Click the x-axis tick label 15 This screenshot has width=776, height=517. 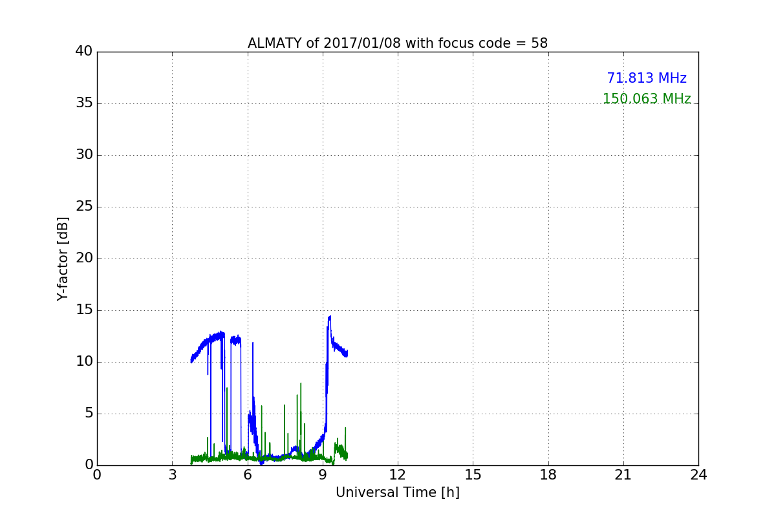473,474
